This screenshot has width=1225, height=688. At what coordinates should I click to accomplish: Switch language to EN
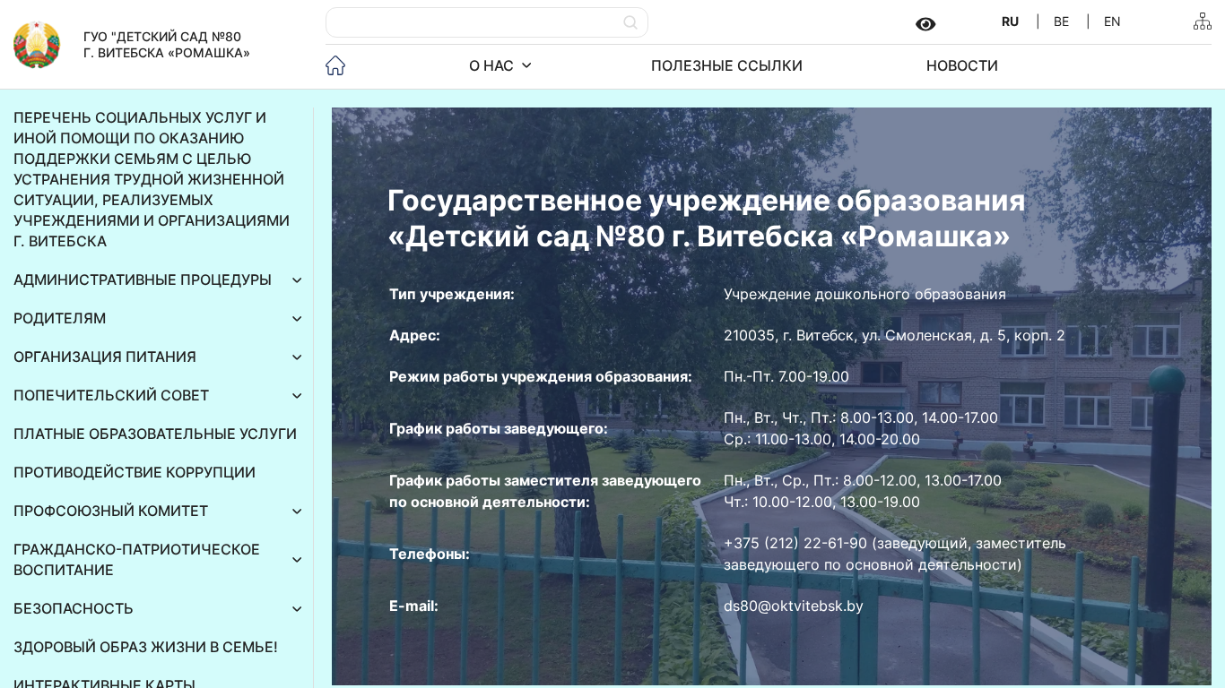point(1111,21)
